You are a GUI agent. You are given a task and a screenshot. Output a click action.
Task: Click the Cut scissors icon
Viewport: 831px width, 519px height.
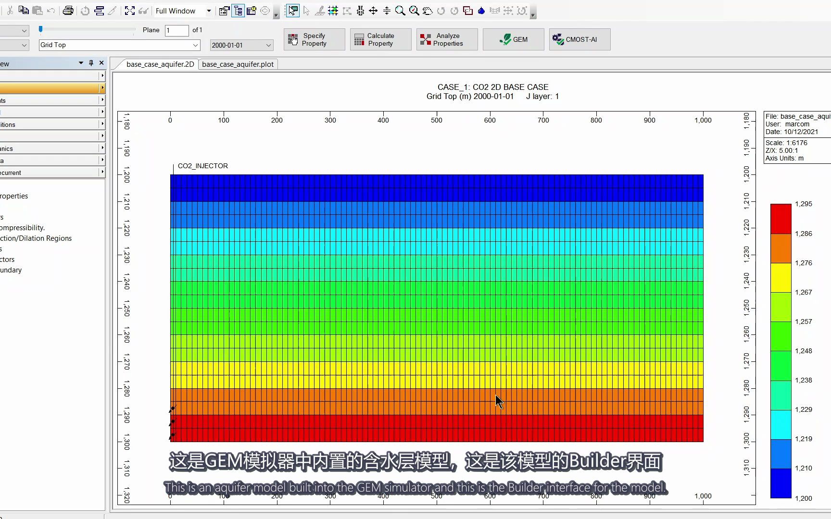[x=10, y=11]
